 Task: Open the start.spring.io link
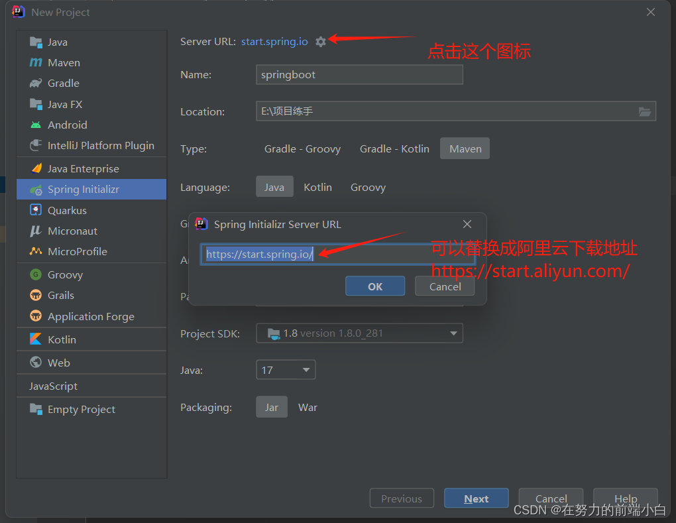click(x=274, y=41)
